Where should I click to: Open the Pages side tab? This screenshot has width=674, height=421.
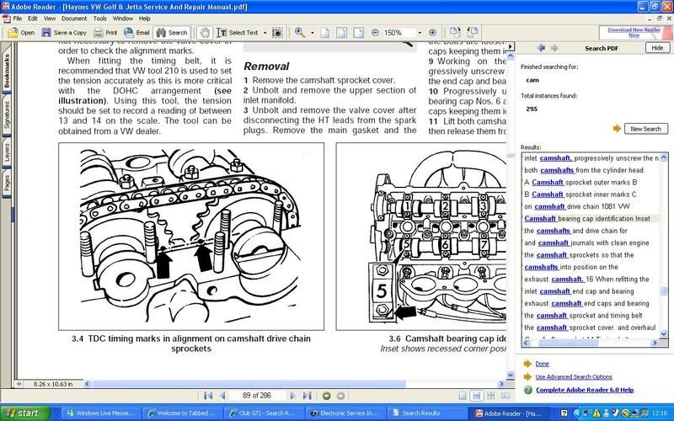point(7,183)
